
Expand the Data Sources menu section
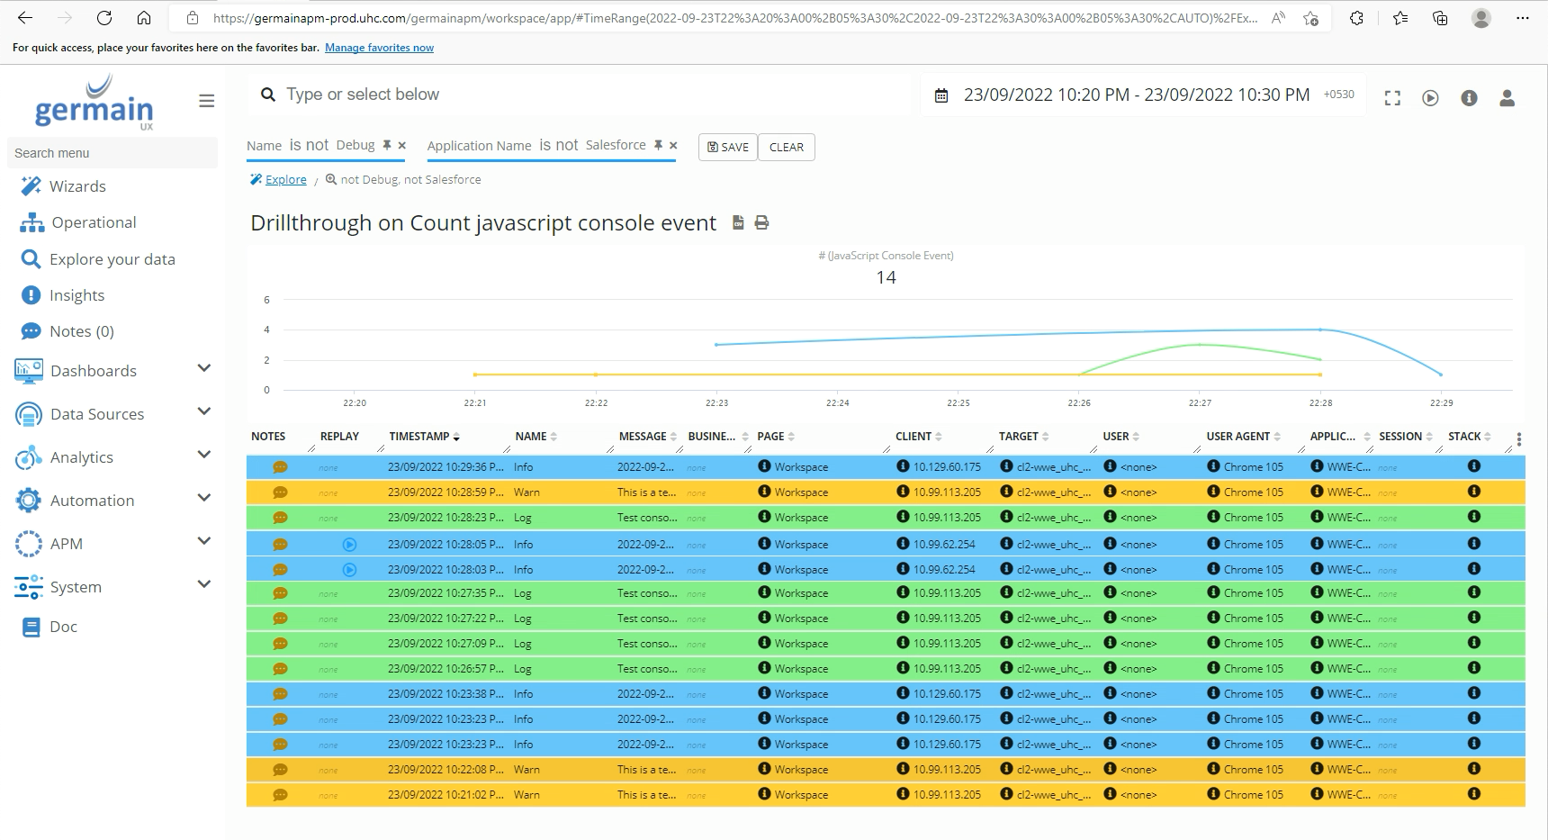click(x=203, y=412)
